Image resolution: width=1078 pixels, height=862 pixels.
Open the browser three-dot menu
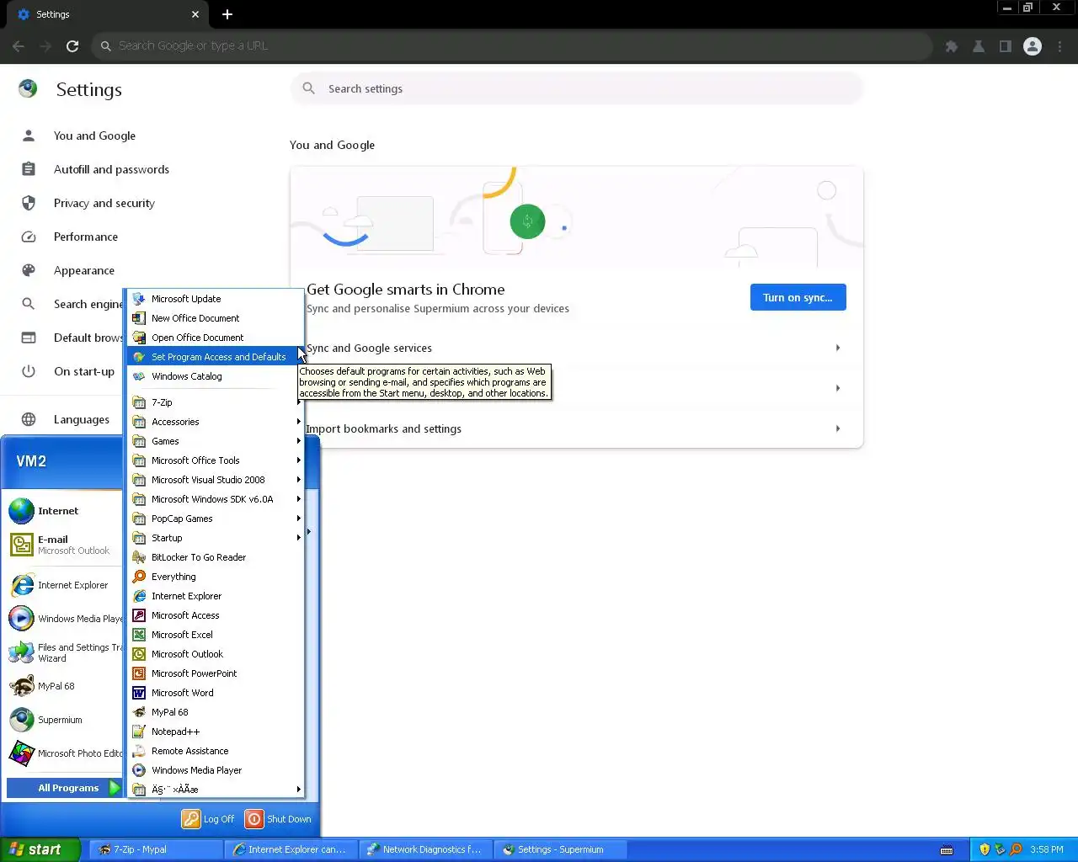1060,46
